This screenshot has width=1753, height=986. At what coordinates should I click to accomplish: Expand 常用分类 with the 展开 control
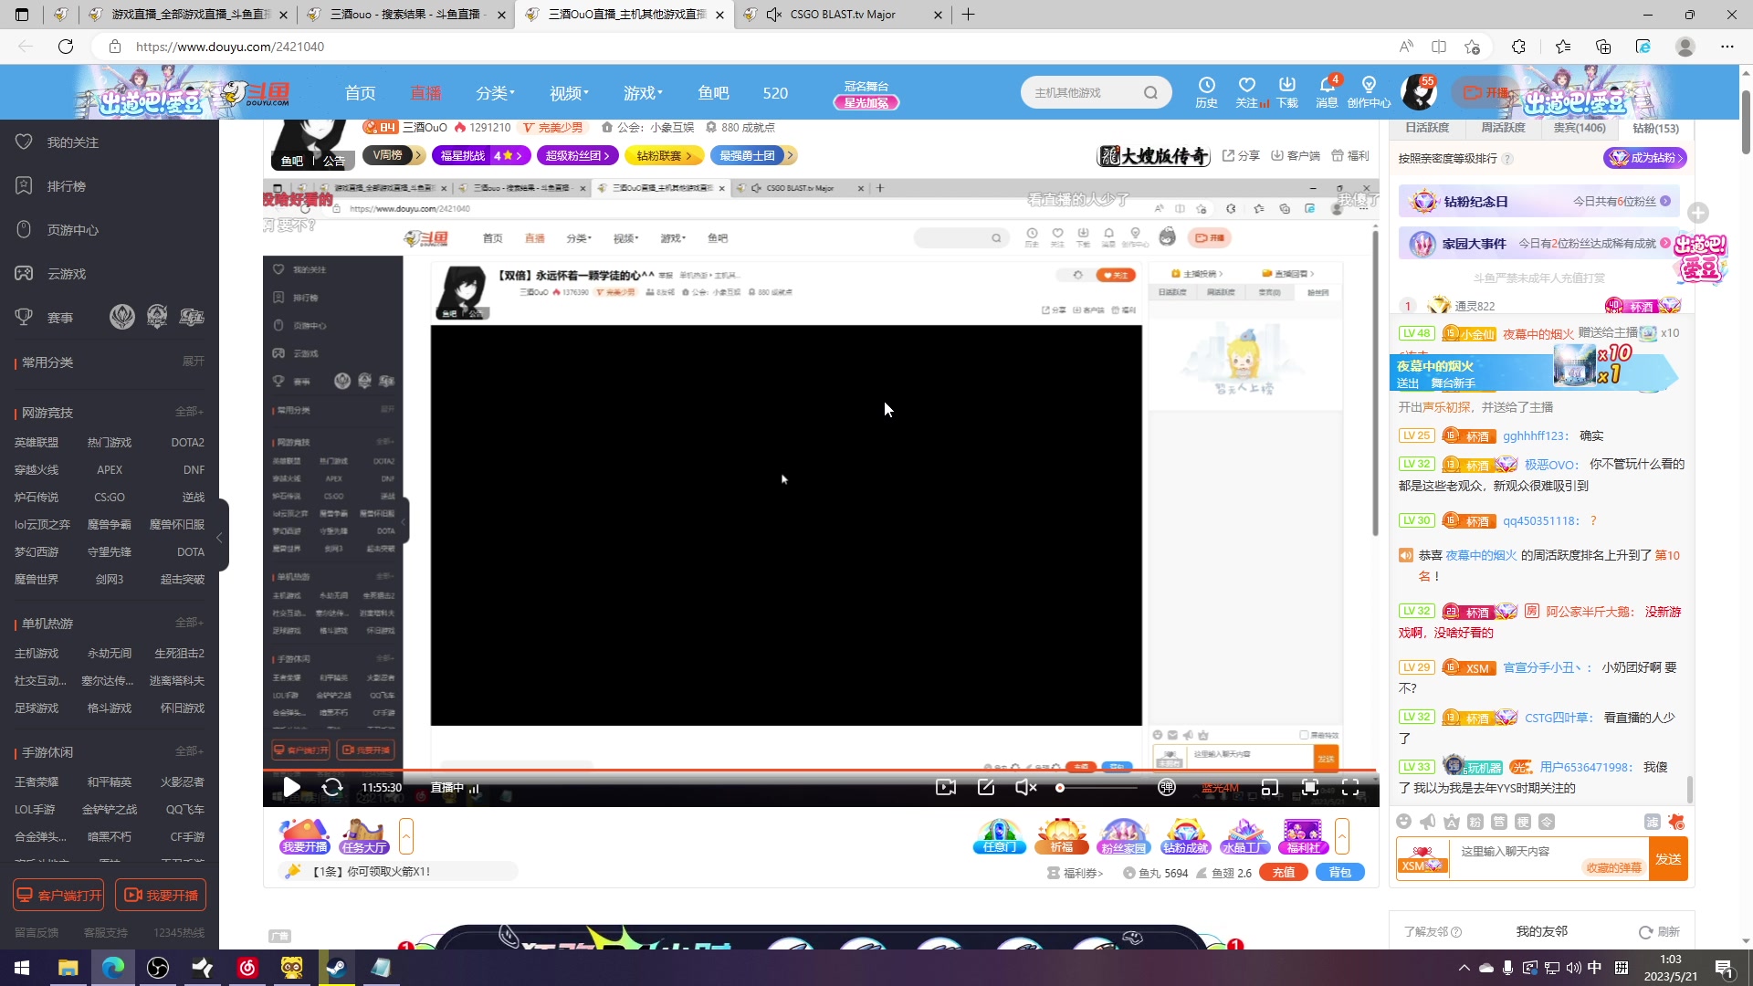tap(194, 362)
